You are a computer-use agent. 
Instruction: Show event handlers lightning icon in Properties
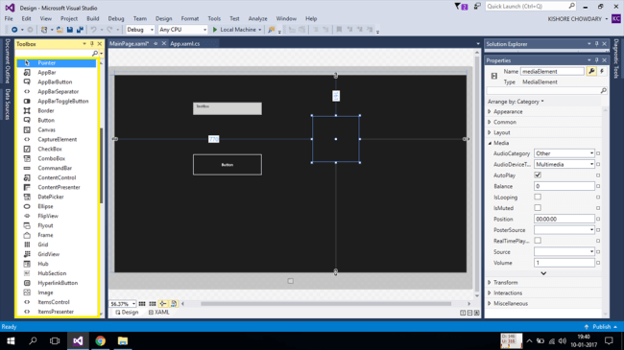(x=602, y=71)
